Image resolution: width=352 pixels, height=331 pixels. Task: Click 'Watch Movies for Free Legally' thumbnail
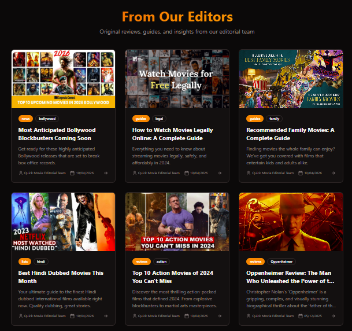(177, 79)
